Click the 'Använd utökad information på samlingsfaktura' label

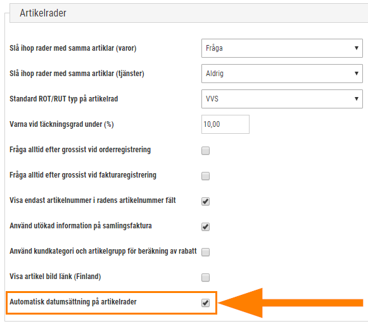(x=80, y=226)
